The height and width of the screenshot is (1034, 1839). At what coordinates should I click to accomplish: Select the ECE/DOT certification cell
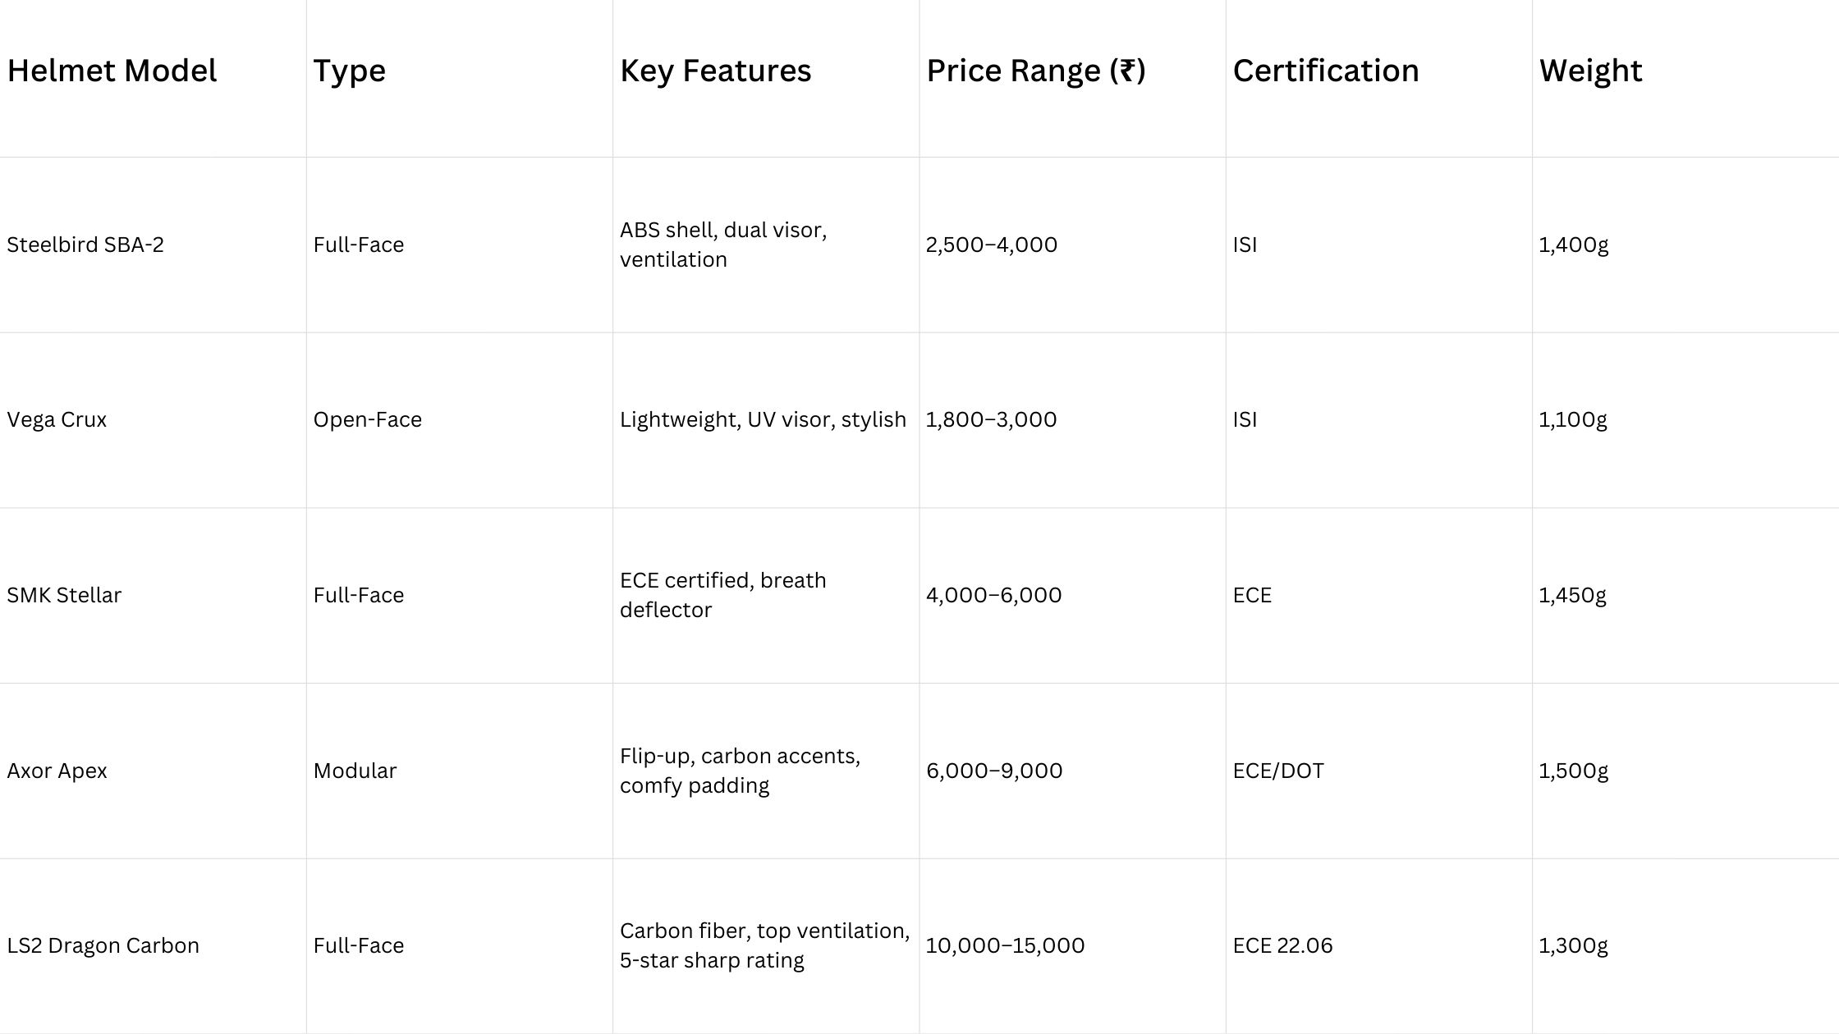tap(1277, 771)
